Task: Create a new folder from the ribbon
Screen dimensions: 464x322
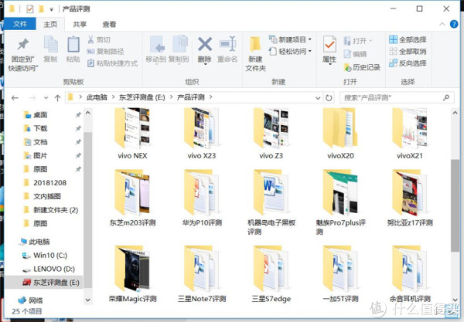Action: (255, 54)
